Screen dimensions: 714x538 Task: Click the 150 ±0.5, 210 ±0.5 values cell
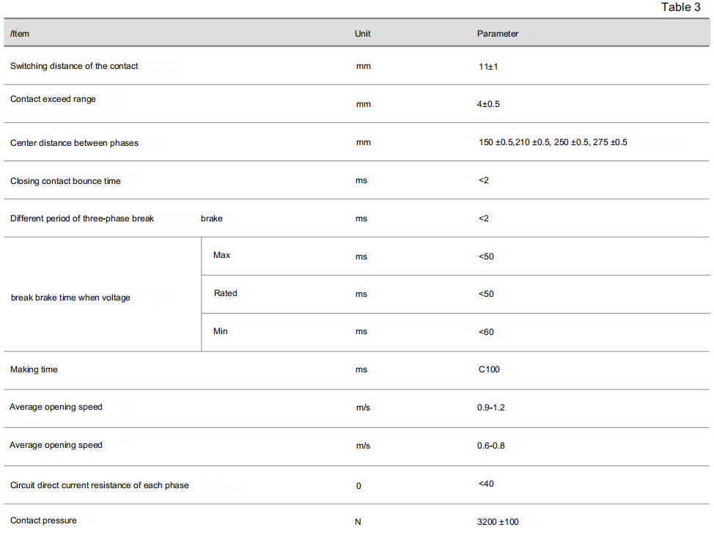[553, 142]
